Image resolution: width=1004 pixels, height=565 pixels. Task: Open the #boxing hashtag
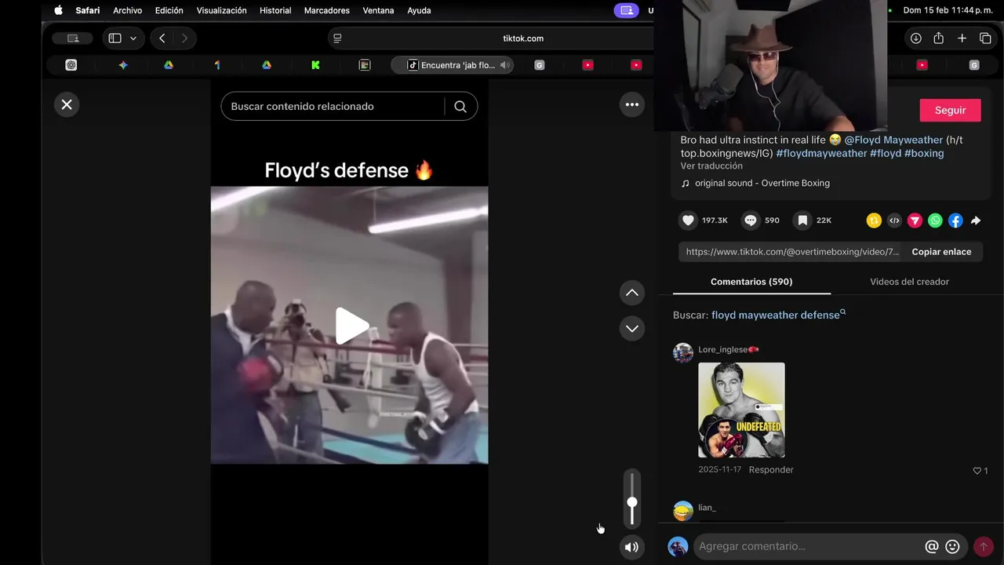[x=924, y=153]
